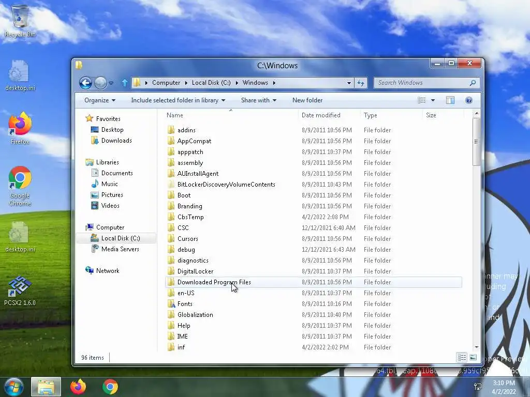Select the Branding folder icon
Viewport: 530px width, 397px height.
[x=171, y=206]
